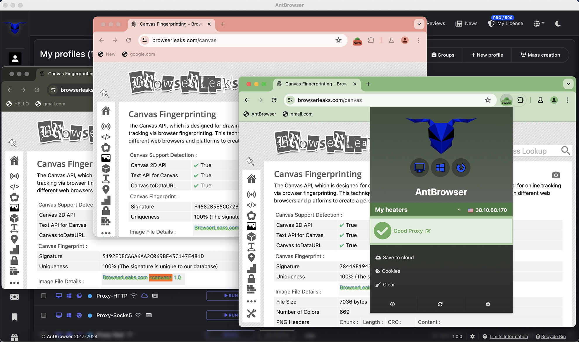Reload page in the green browser window
Viewport: 579px width, 342px height.
[x=274, y=100]
